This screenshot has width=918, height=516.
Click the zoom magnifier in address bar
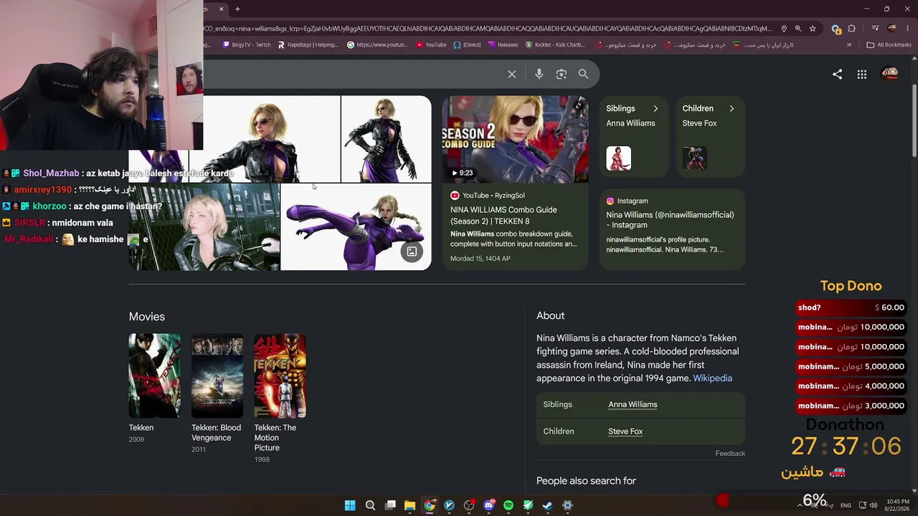[798, 29]
